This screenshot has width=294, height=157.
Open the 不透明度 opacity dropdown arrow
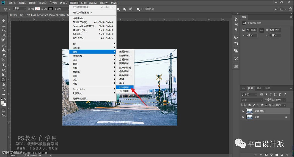point(285,100)
